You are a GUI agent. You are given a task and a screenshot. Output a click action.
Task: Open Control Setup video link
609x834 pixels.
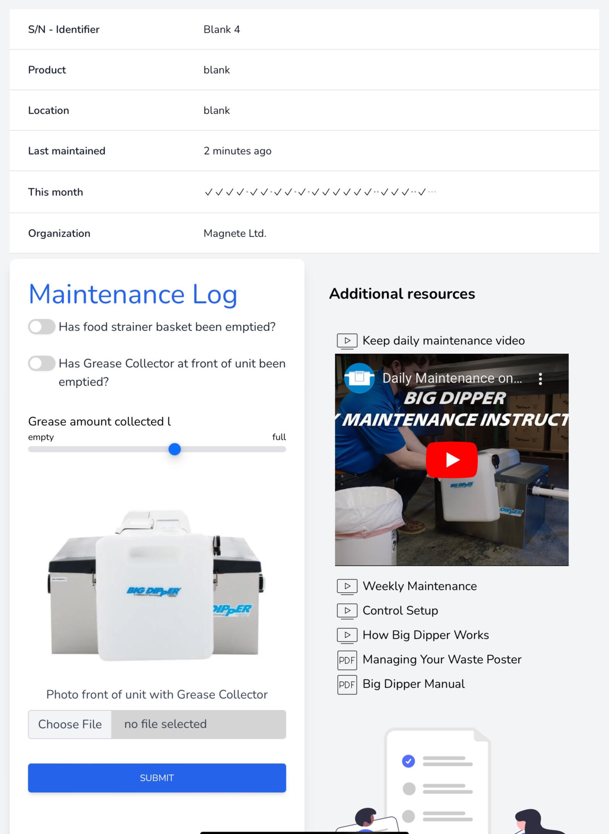pos(400,611)
